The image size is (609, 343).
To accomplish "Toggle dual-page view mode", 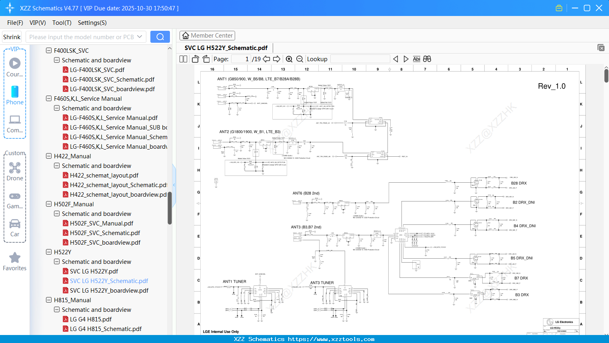I will pyautogui.click(x=183, y=59).
